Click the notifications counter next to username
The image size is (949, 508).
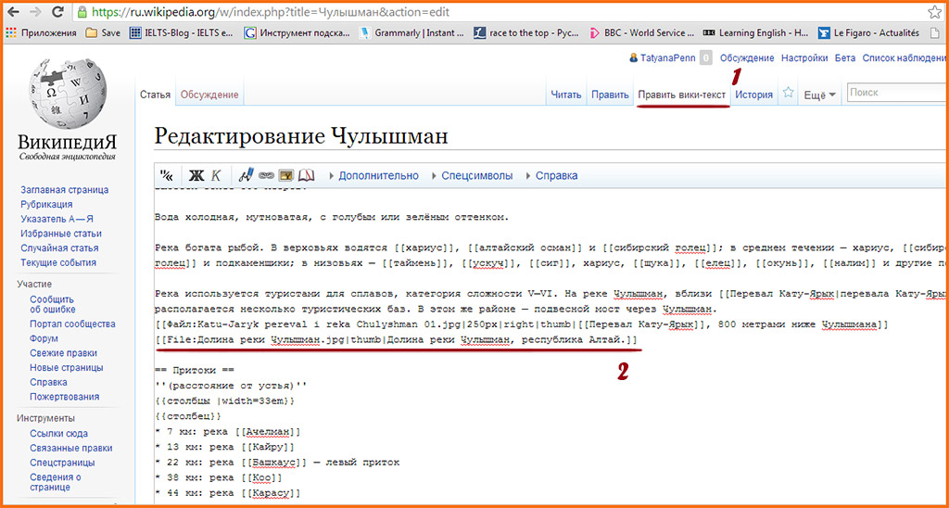(x=706, y=57)
